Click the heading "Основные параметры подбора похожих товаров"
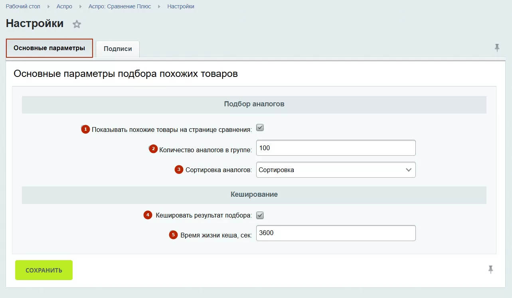 (x=126, y=74)
